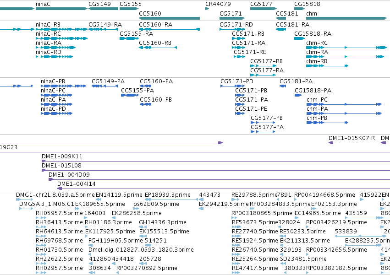Click EST GH14336.3prime

[142, 227]
